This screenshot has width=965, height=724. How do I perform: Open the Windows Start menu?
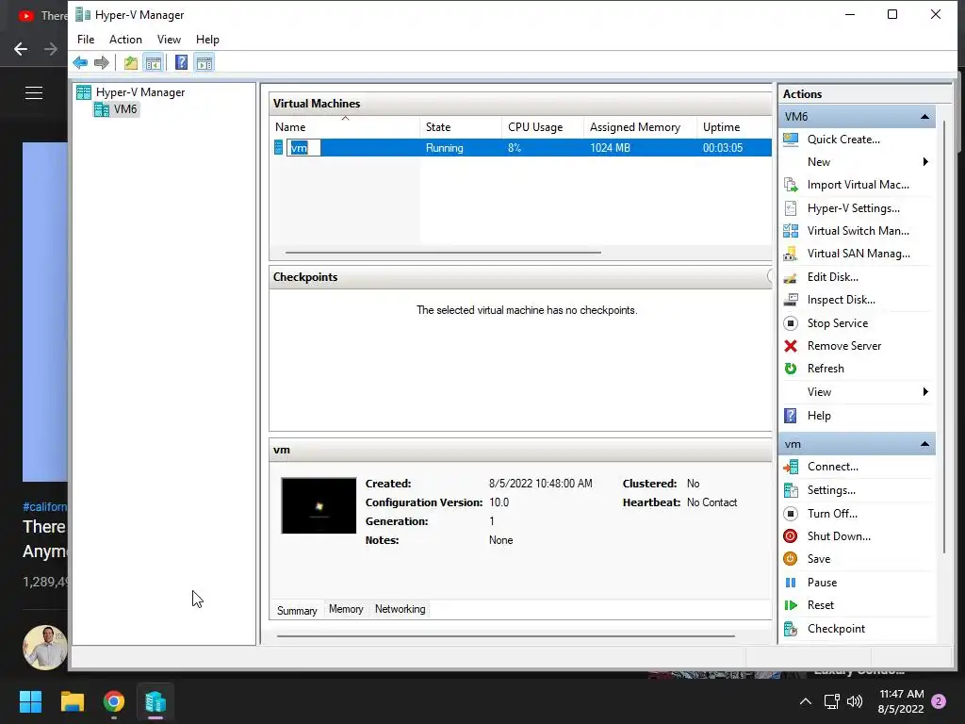pyautogui.click(x=30, y=701)
